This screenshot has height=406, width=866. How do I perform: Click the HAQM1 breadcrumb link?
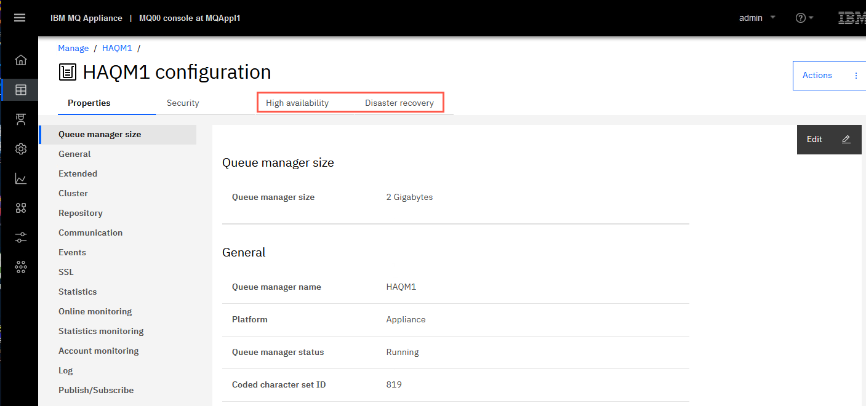pyautogui.click(x=117, y=48)
